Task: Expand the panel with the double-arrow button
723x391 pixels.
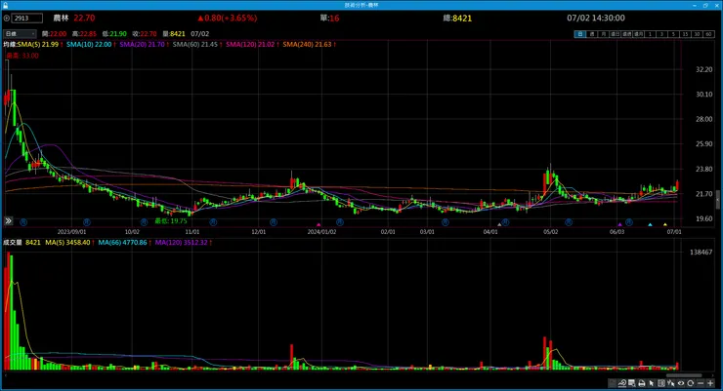Action: (8, 221)
